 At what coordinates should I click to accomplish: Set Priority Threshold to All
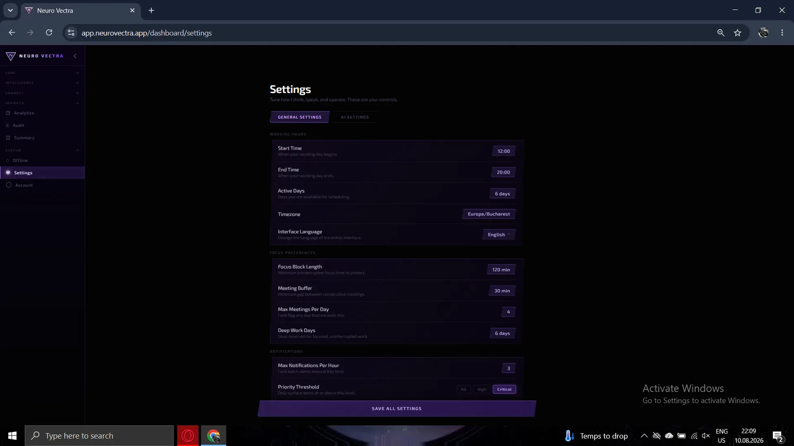(x=464, y=389)
